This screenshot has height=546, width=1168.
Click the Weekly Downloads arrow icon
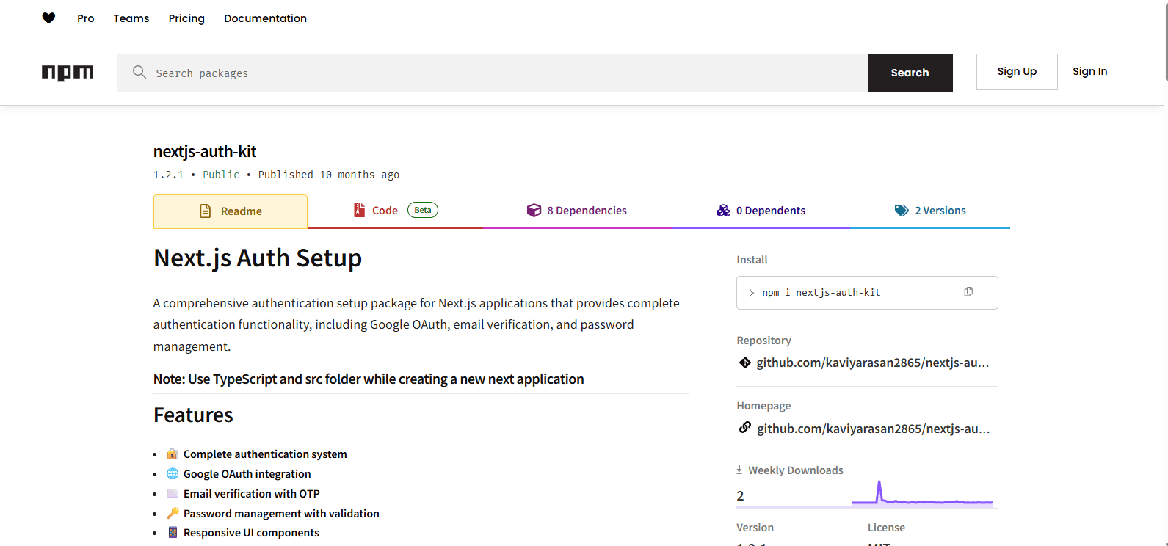739,470
